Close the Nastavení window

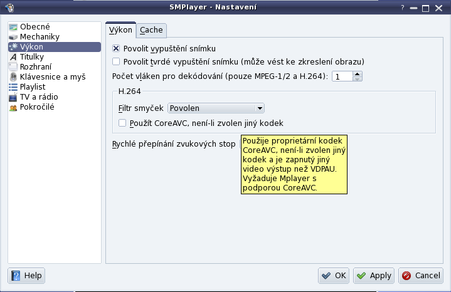pyautogui.click(x=438, y=8)
